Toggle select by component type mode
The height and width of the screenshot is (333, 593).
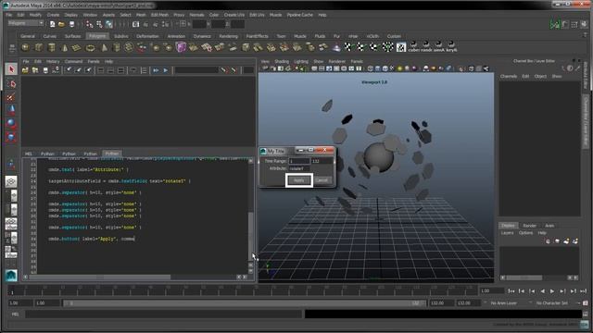tap(109, 24)
